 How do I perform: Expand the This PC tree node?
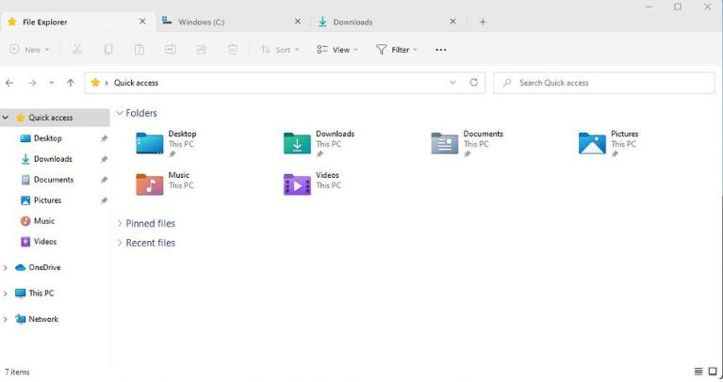(x=5, y=294)
